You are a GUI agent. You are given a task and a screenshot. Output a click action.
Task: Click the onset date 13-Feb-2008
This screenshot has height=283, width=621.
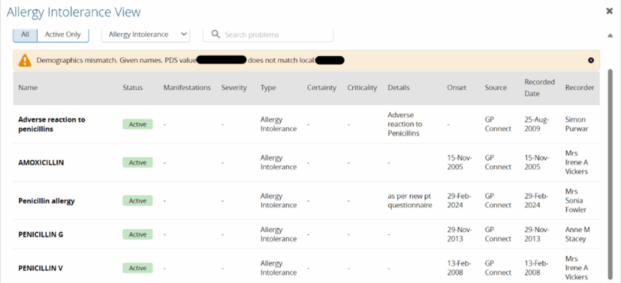click(x=459, y=268)
